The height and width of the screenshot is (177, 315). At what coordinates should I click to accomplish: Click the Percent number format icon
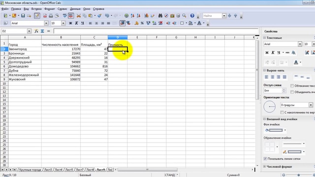point(142,23)
